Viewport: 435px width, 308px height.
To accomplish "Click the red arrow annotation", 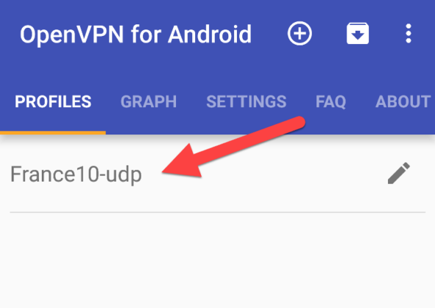I will [233, 147].
